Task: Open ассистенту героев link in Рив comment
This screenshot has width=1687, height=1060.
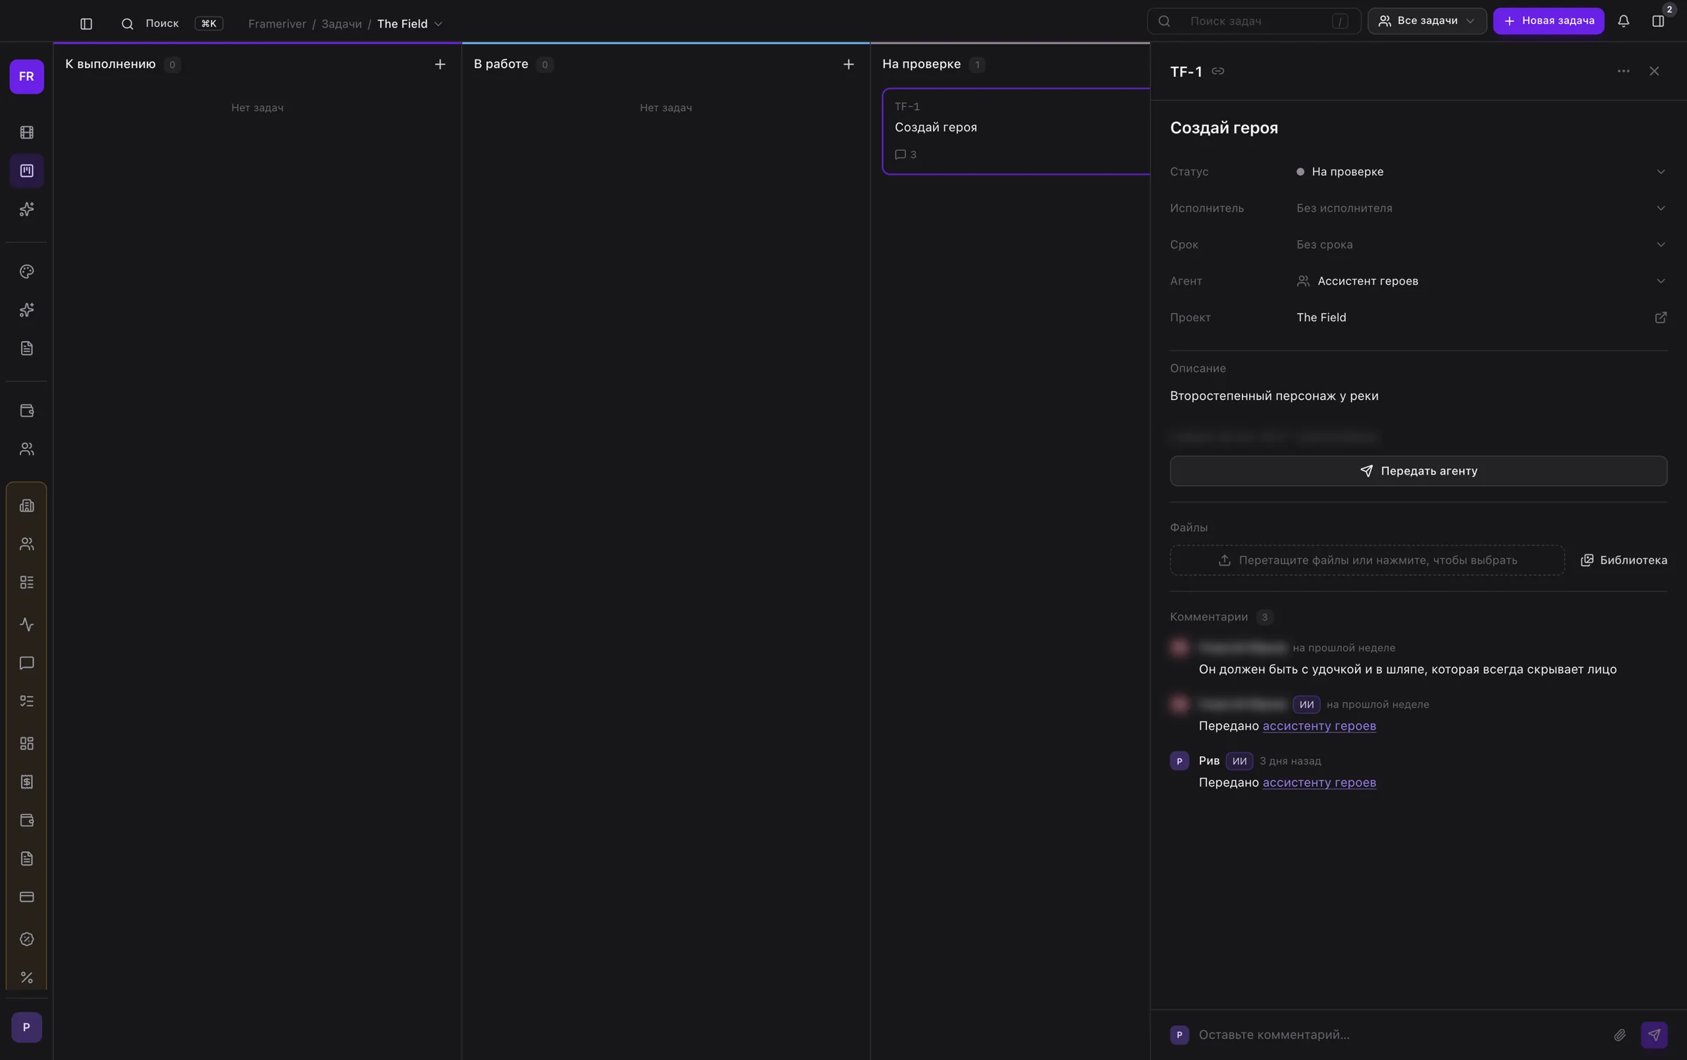Action: 1319,782
